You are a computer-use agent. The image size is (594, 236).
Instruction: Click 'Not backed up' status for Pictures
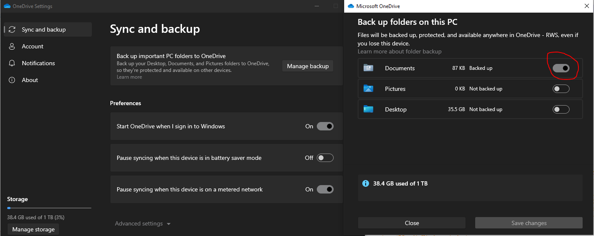[x=486, y=89]
